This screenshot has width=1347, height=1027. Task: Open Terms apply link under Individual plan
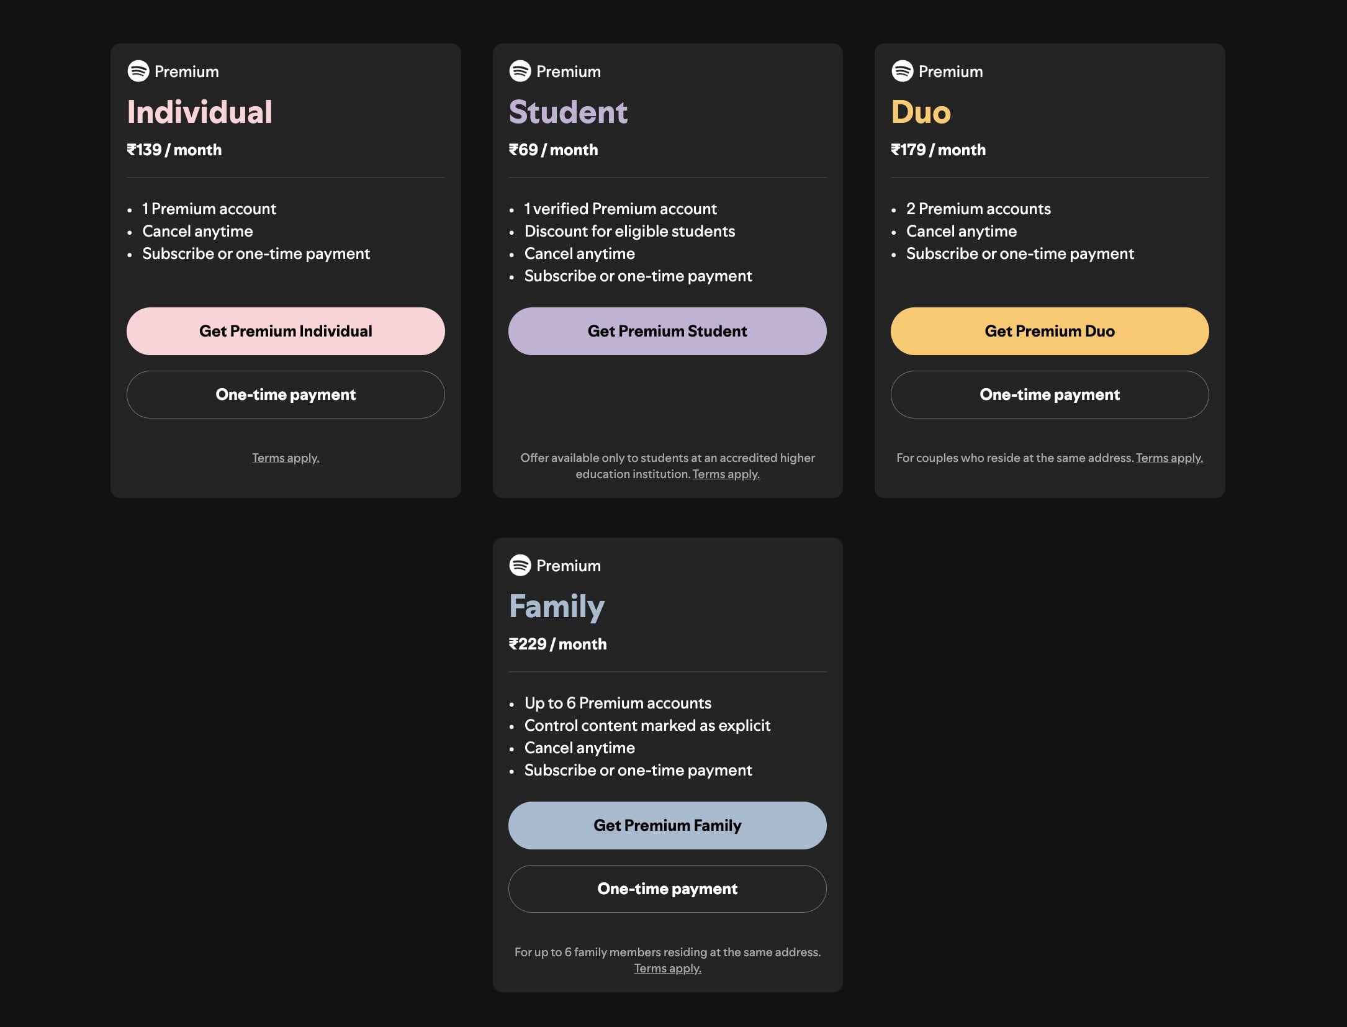[286, 458]
